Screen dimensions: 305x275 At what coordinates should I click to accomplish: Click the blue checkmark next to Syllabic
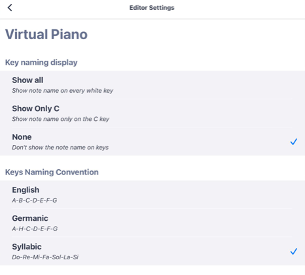294,251
